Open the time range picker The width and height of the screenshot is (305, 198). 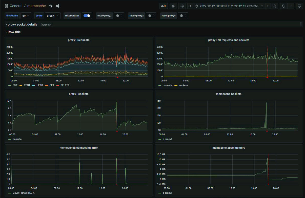click(229, 6)
